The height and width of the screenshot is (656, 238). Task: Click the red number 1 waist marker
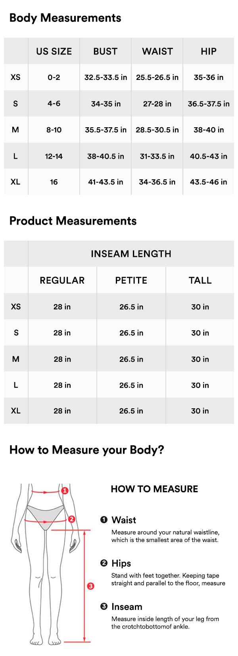65,491
